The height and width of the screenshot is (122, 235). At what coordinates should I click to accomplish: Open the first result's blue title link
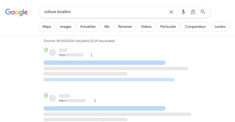coord(104,63)
